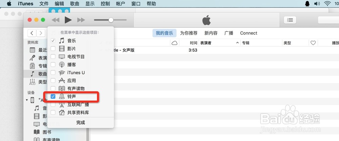
Task: Open the iTunes application menu
Action: (25, 4)
